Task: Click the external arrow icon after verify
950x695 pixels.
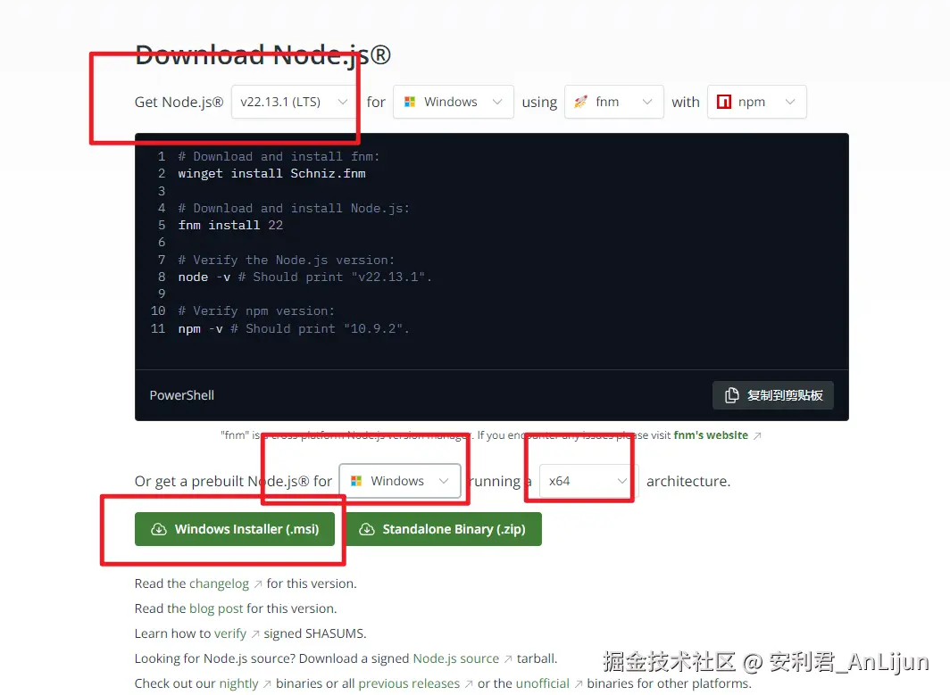Action: click(255, 633)
